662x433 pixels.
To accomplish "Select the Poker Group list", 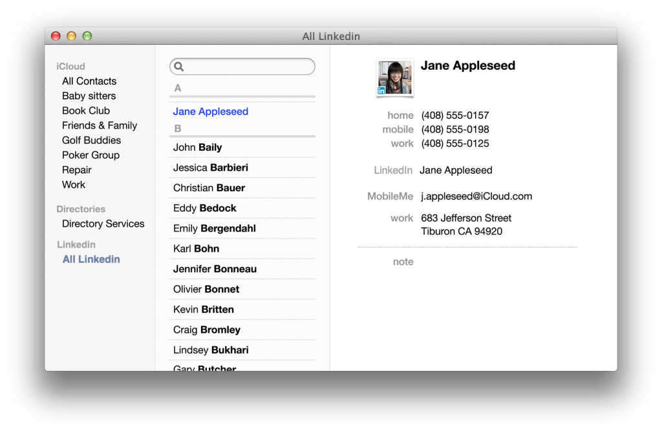I will coord(91,155).
